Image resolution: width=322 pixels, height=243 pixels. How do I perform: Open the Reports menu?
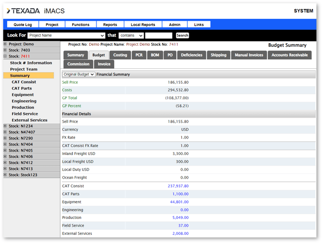point(110,25)
